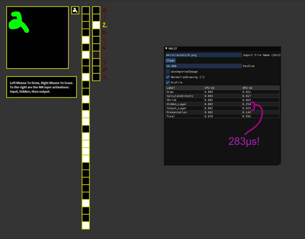Click the shrunken 28x28 preview thumbnail
Image resolution: width=305 pixels, height=239 pixels.
coord(75,10)
